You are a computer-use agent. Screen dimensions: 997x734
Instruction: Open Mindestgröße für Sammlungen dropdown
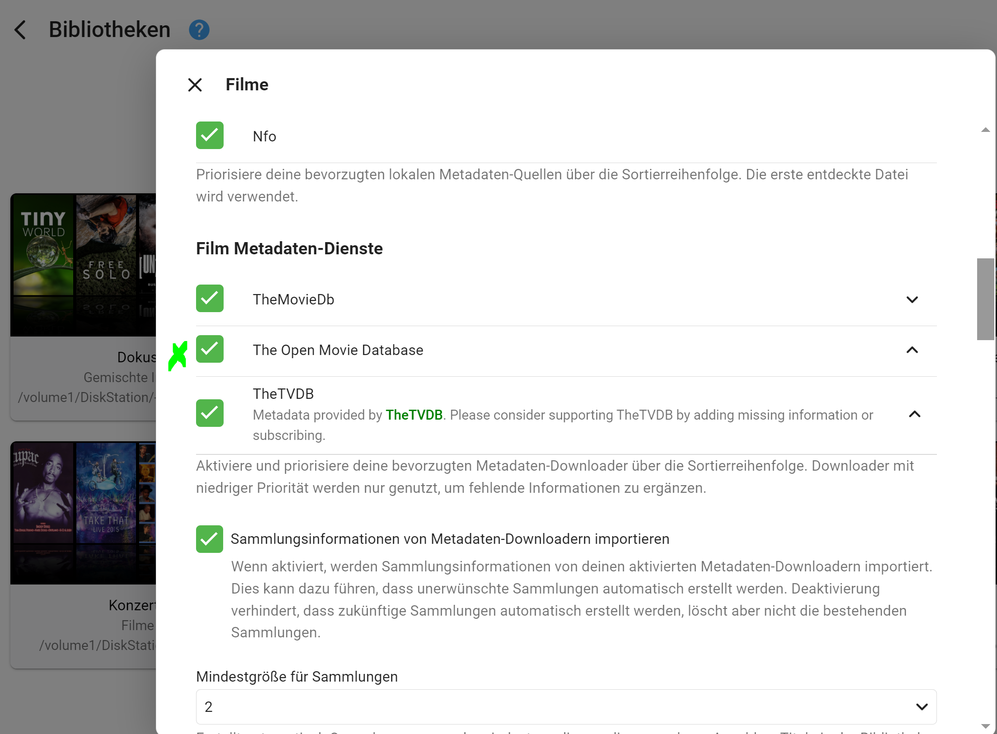[x=566, y=706]
